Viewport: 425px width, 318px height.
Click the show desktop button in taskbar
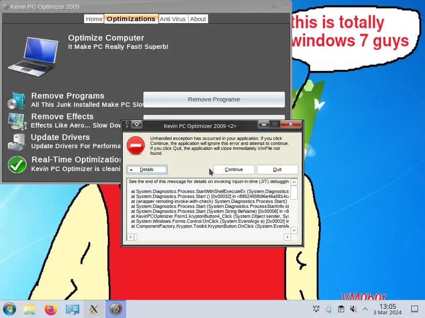(x=415, y=309)
